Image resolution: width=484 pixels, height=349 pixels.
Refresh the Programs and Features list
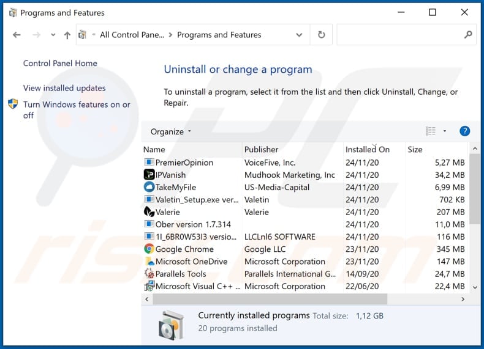[321, 34]
